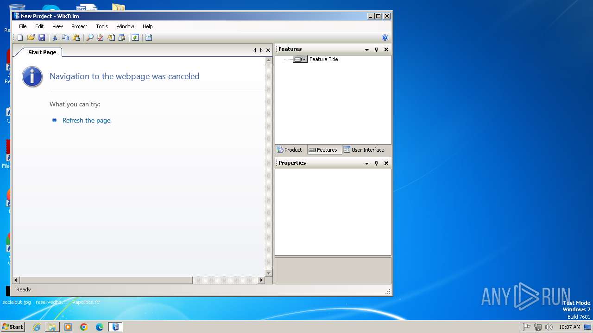Click the blue info icon on page
Viewport: 593px width, 333px height.
pos(32,76)
